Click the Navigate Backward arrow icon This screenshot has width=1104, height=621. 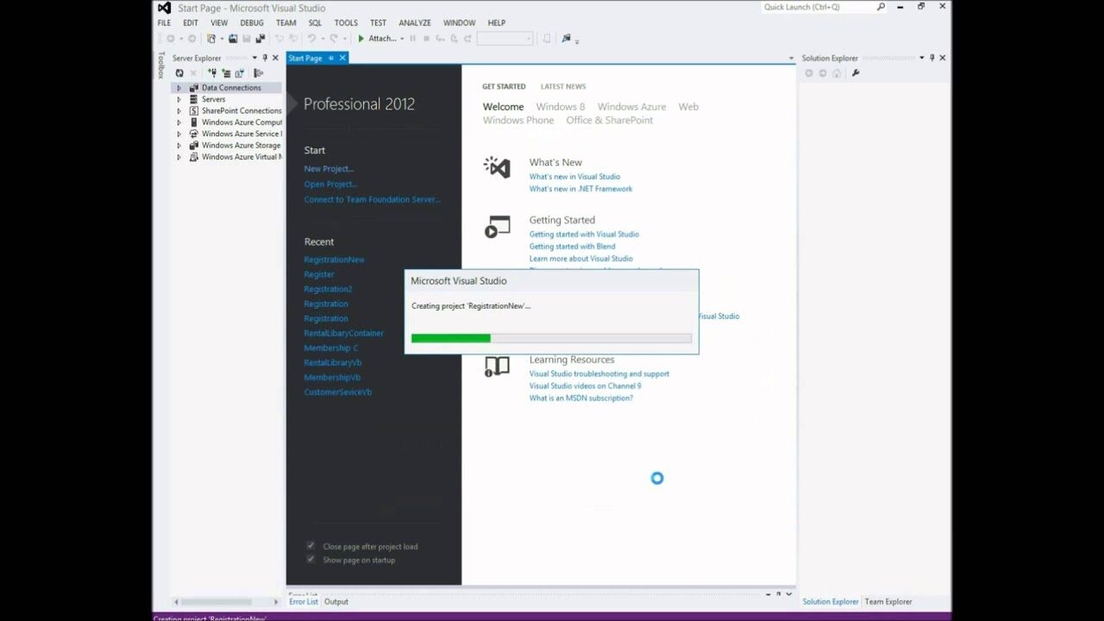tap(171, 38)
